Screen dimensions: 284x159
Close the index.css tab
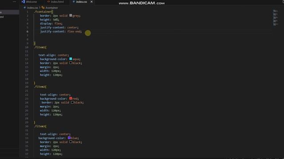click(x=91, y=2)
